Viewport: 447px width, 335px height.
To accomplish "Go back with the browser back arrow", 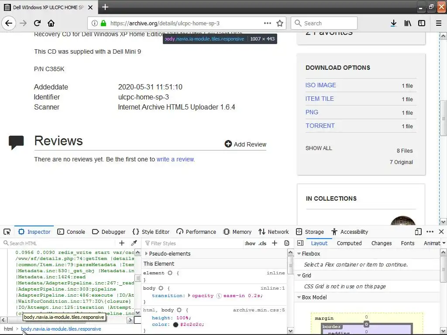I will 9,23.
